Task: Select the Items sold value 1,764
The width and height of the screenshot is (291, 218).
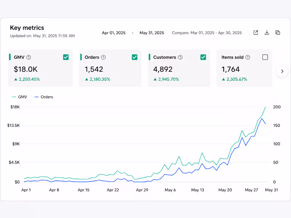Action: (x=231, y=69)
